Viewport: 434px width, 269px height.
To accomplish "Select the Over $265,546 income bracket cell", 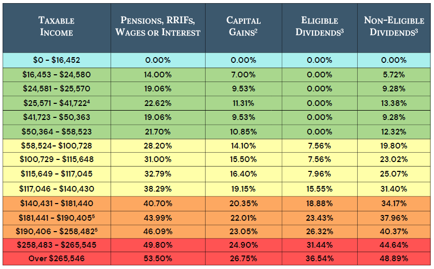I will pos(57,258).
